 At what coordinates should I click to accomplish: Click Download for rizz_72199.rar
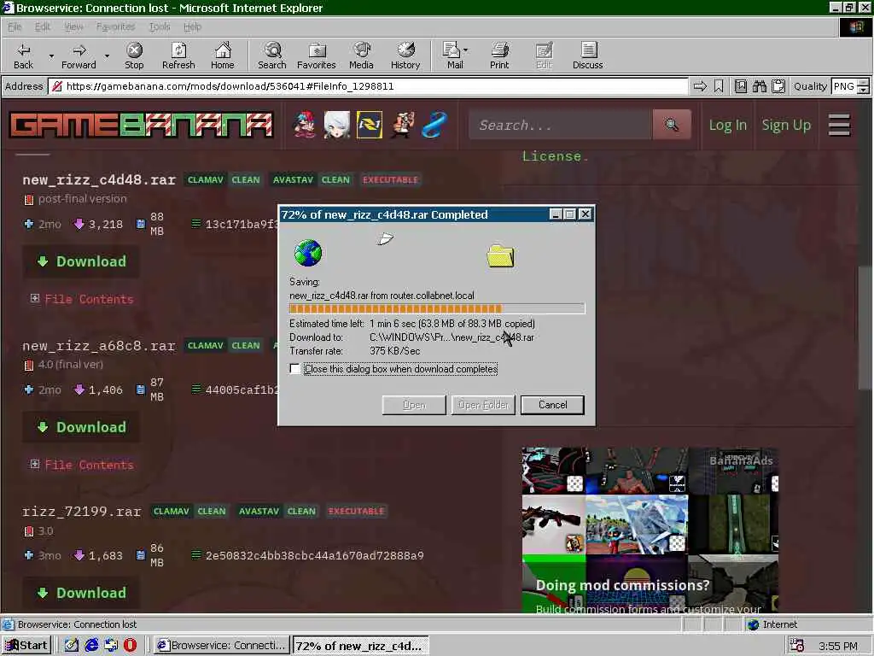(81, 593)
